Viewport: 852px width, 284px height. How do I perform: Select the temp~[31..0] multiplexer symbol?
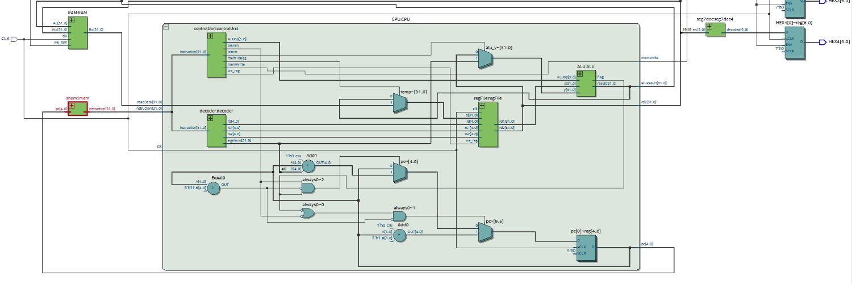[x=400, y=102]
